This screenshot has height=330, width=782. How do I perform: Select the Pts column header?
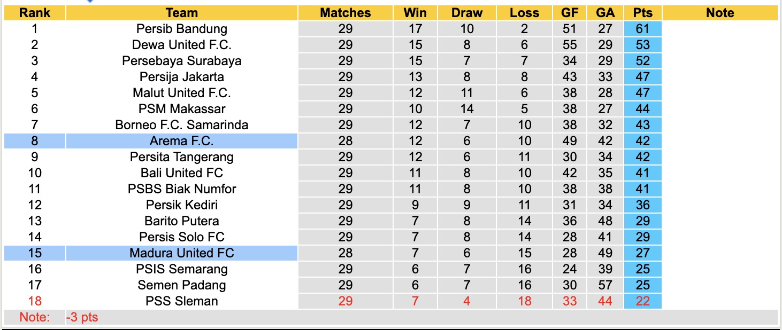[642, 13]
